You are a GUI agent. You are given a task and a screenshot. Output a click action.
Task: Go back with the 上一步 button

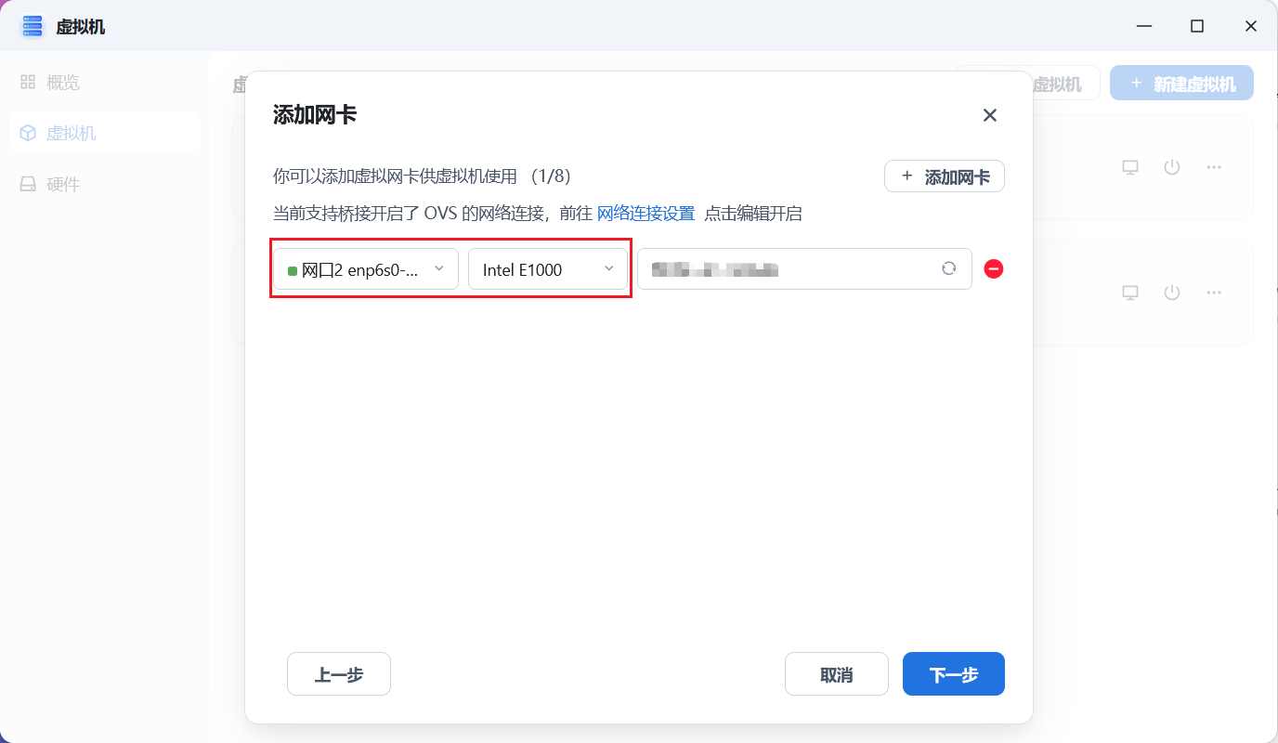(x=339, y=674)
